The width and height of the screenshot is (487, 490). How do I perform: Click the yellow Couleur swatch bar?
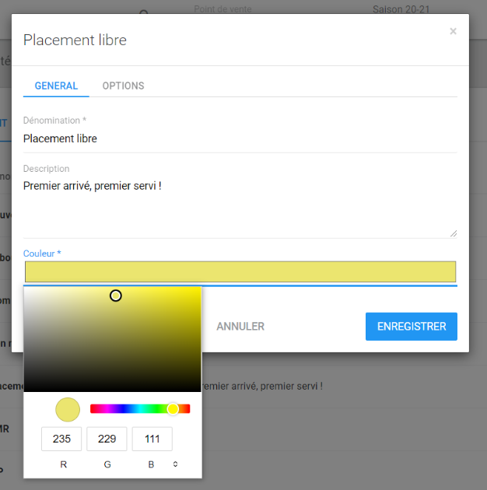[x=240, y=271]
